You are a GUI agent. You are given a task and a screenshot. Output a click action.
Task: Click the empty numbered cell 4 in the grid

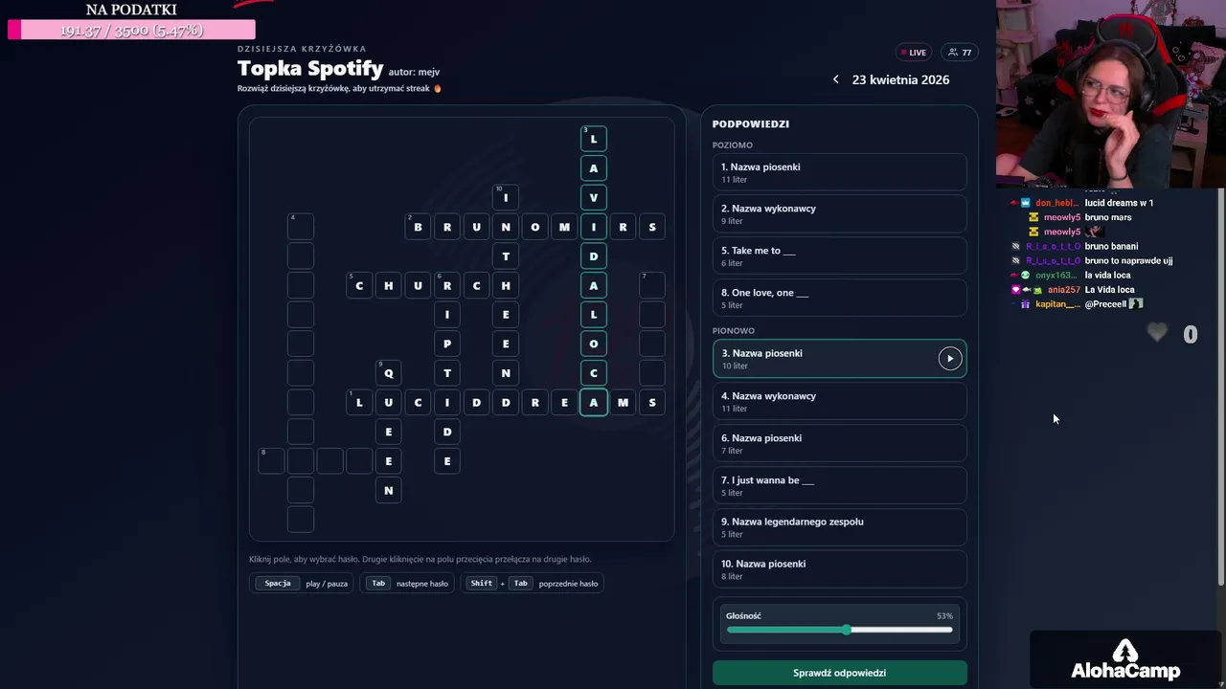tap(301, 227)
